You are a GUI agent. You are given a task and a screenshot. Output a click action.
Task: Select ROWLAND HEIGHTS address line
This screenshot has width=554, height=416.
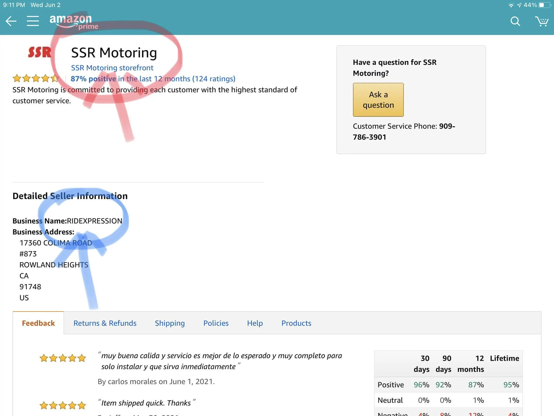tap(54, 265)
